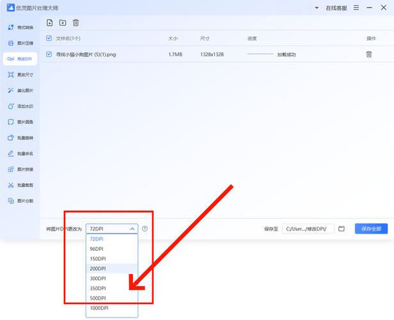Open the 更改尺寸 resize tool
The width and height of the screenshot is (394, 320).
point(20,75)
